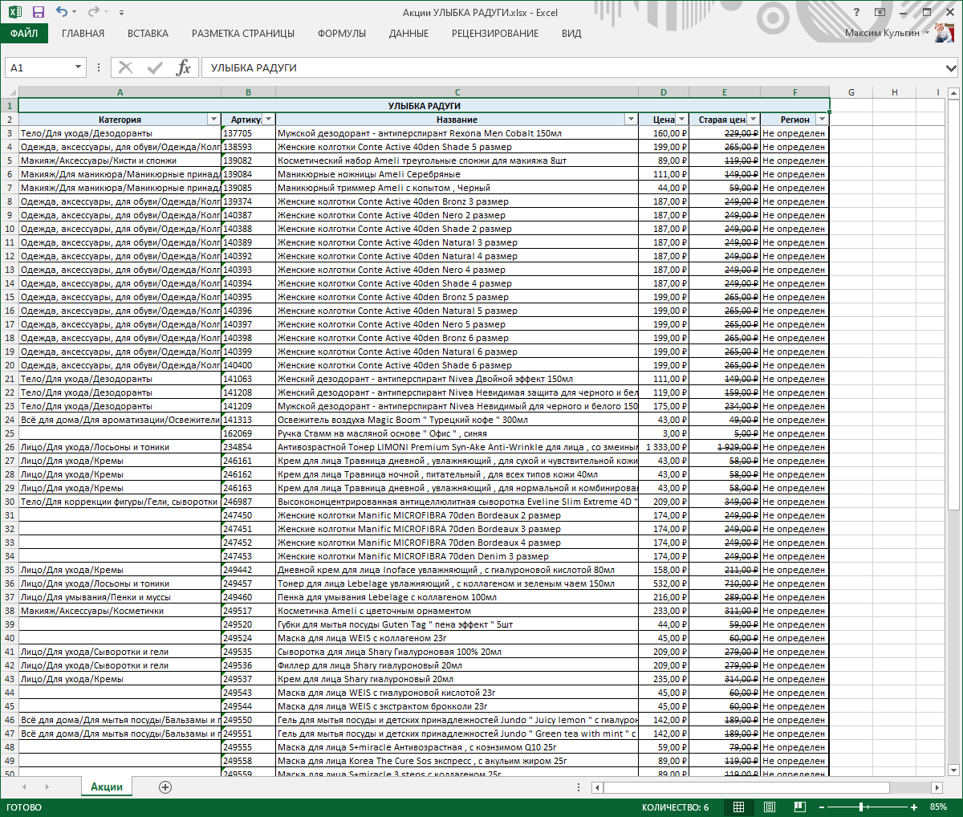Select the Акции sheet tab

point(107,787)
